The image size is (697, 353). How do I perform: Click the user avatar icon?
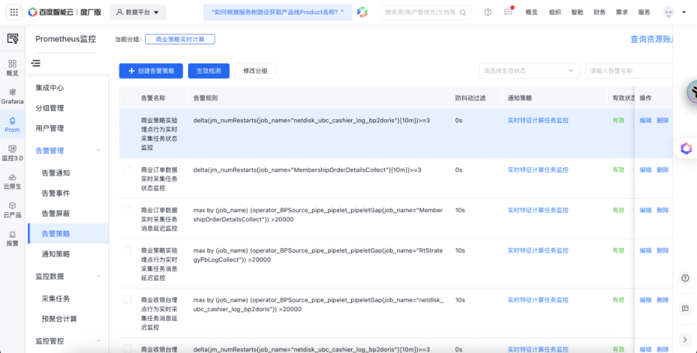[668, 12]
